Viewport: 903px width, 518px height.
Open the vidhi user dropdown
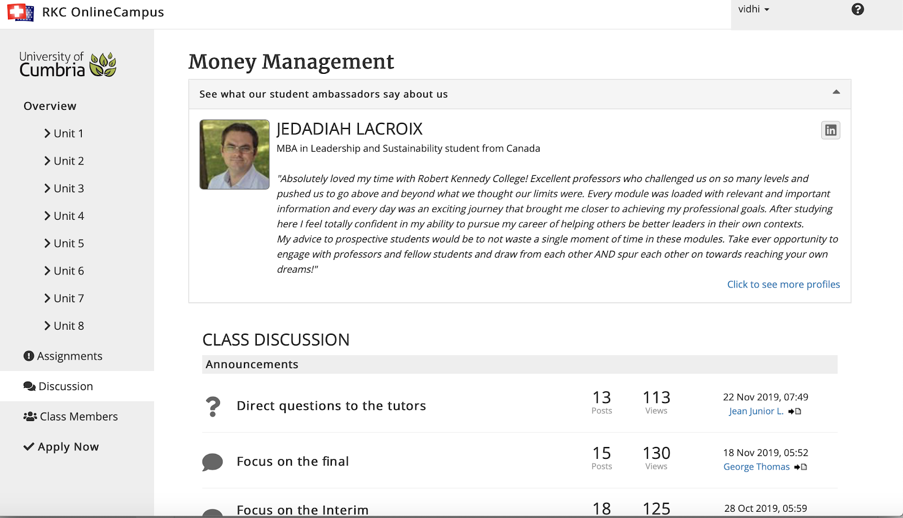pos(753,10)
